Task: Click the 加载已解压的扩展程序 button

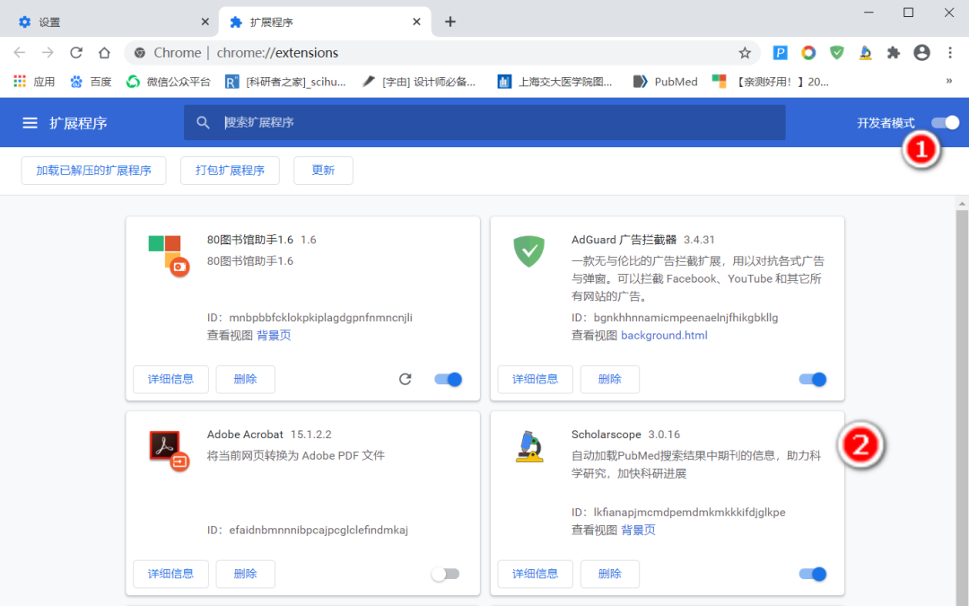Action: point(93,170)
